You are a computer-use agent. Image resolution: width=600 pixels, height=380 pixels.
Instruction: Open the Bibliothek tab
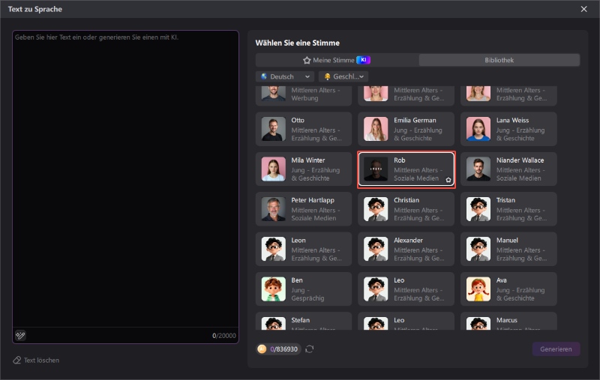click(499, 60)
